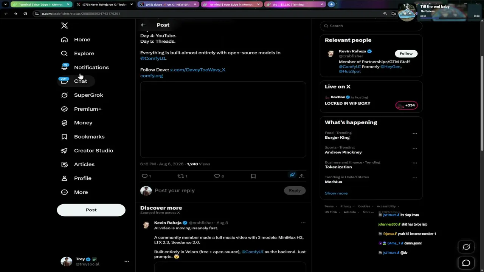Click the back arrow beside Post heading
The image size is (484, 272).
coord(143,25)
